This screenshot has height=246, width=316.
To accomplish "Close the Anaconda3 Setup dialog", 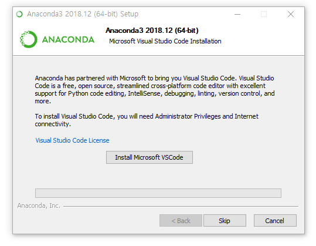I will (x=291, y=14).
